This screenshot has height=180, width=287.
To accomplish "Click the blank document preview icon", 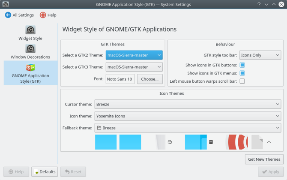I will pos(257,142).
